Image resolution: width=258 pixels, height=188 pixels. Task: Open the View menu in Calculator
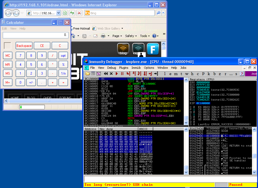[13, 29]
